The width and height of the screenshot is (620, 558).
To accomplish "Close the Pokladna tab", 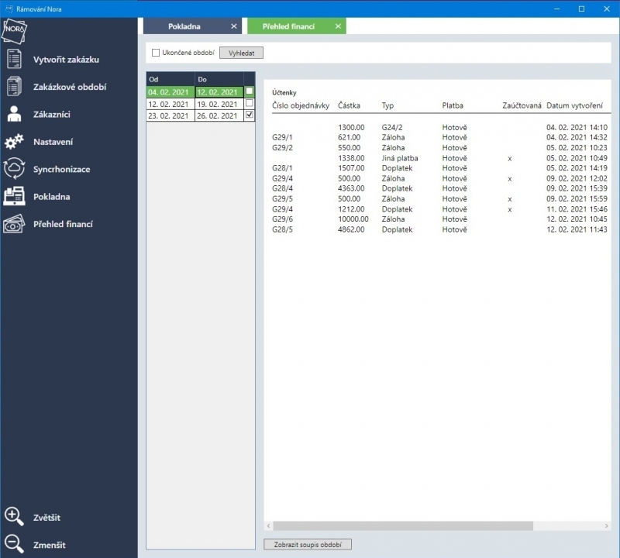I will 234,26.
